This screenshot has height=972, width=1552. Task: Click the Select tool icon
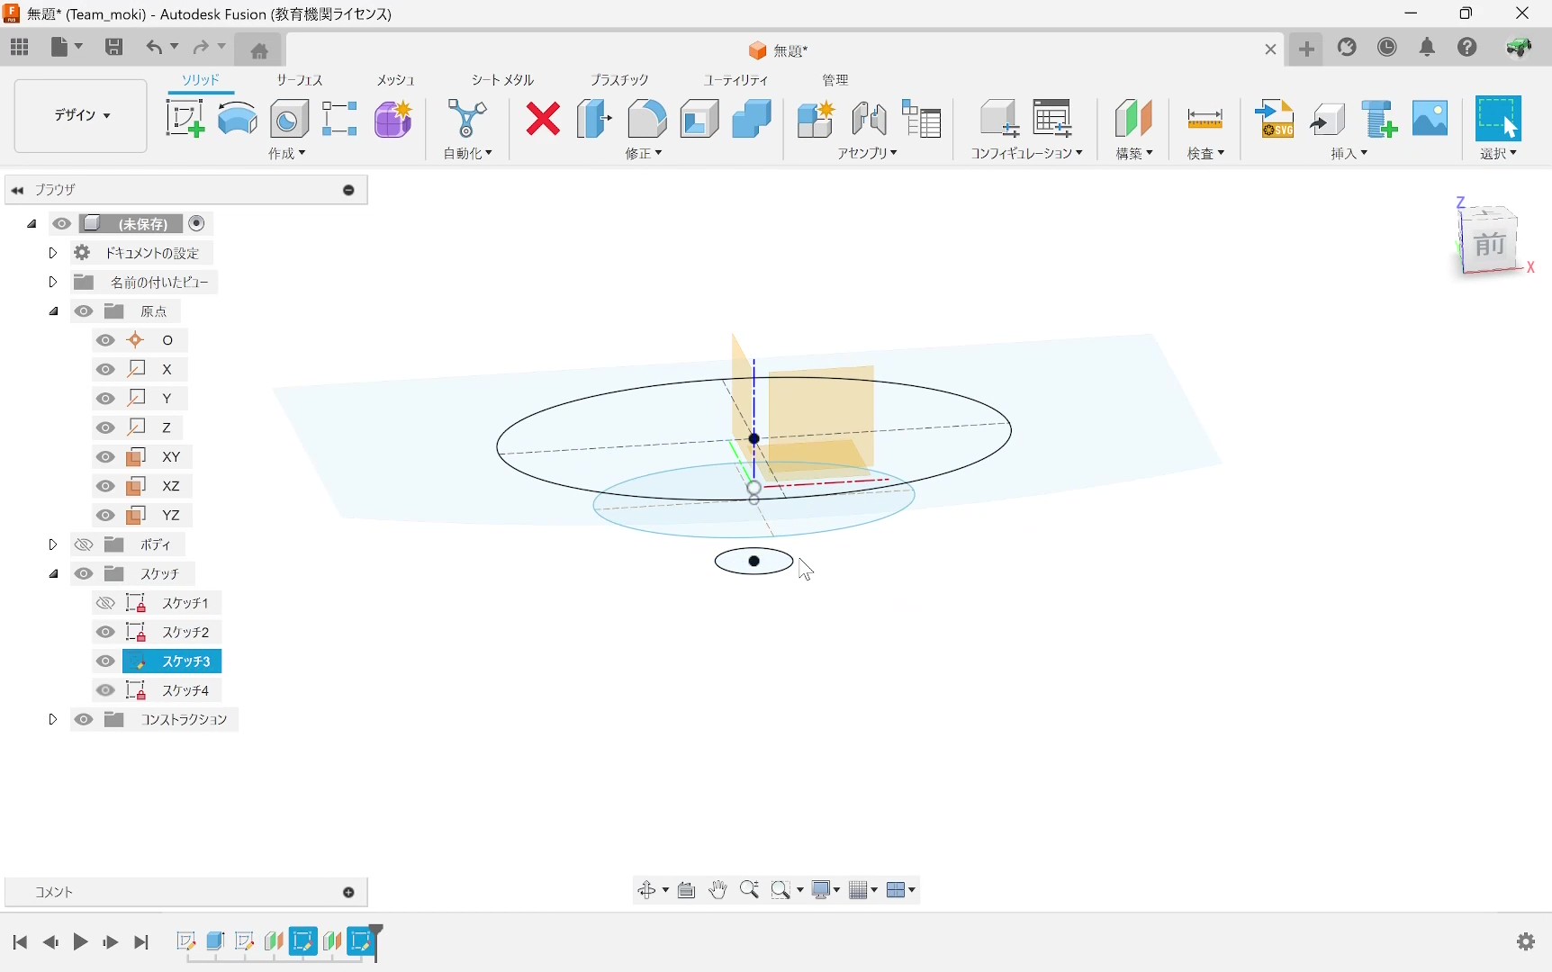tap(1499, 119)
